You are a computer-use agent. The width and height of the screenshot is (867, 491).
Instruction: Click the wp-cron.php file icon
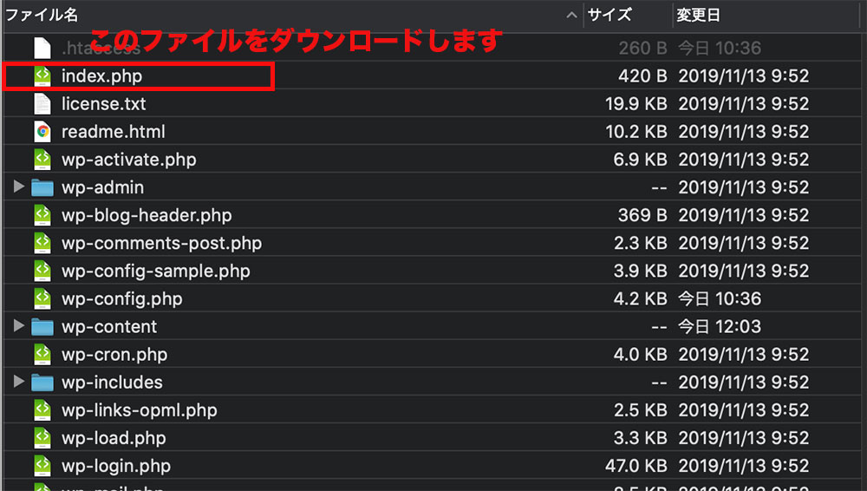click(42, 354)
